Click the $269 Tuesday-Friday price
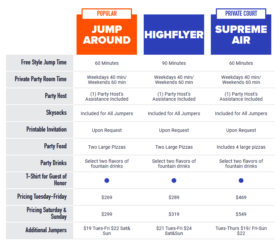Viewport: 279px width, 243px height. click(107, 197)
